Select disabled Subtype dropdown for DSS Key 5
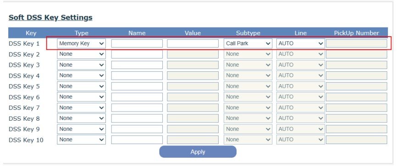This screenshot has height=166, width=397. pyautogui.click(x=248, y=86)
